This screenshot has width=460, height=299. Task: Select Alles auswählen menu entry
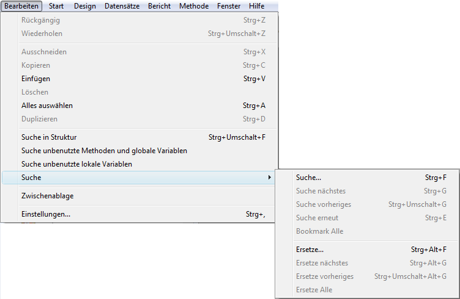47,106
